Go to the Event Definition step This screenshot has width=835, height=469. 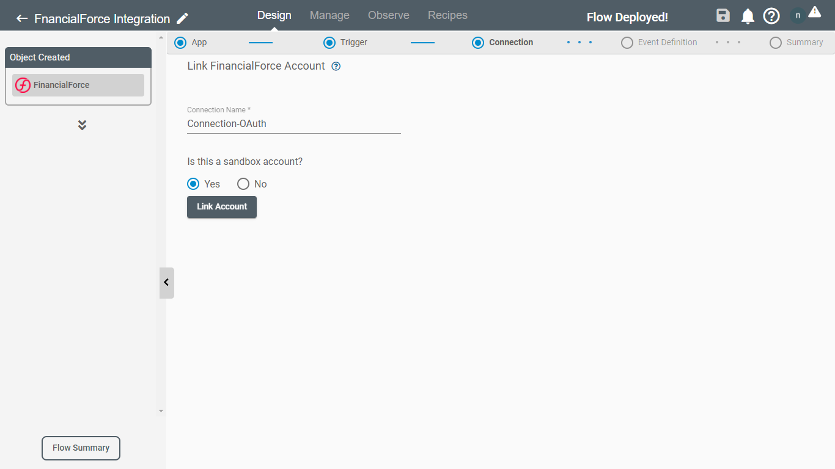659,43
